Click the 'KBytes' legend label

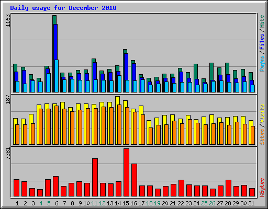[262, 188]
